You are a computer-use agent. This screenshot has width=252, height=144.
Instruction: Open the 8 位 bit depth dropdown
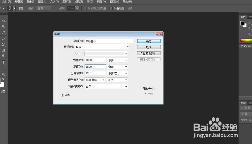click(117, 80)
